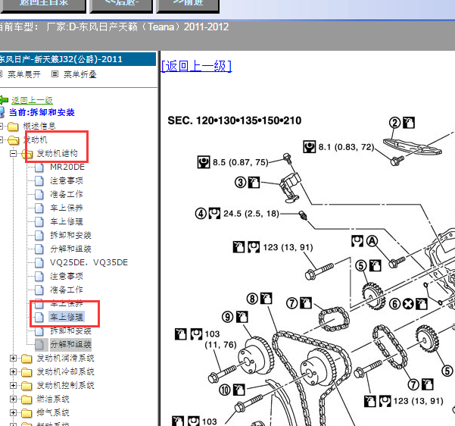The width and height of the screenshot is (455, 426).
Task: Open 分解和组装 under MR20DE
Action: coord(71,249)
